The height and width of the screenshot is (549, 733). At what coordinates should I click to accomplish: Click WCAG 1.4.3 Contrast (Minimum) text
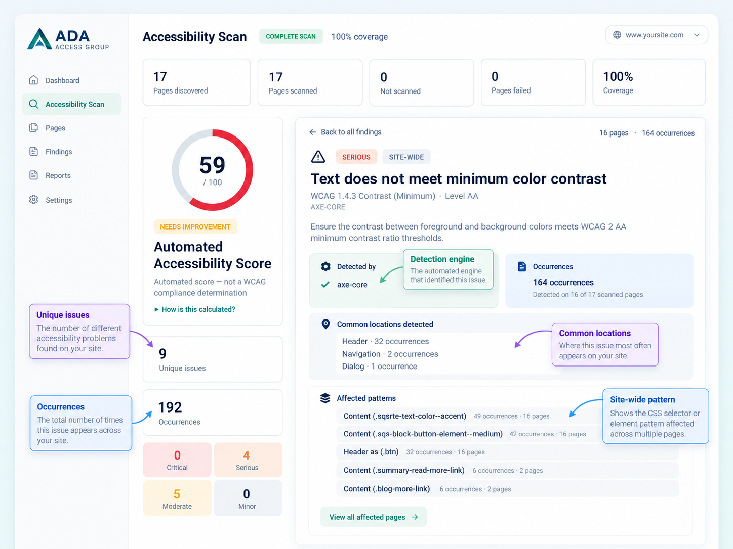pyautogui.click(x=373, y=196)
